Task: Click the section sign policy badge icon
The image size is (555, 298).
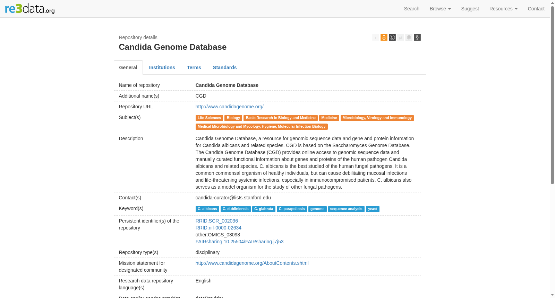Action: point(417,37)
